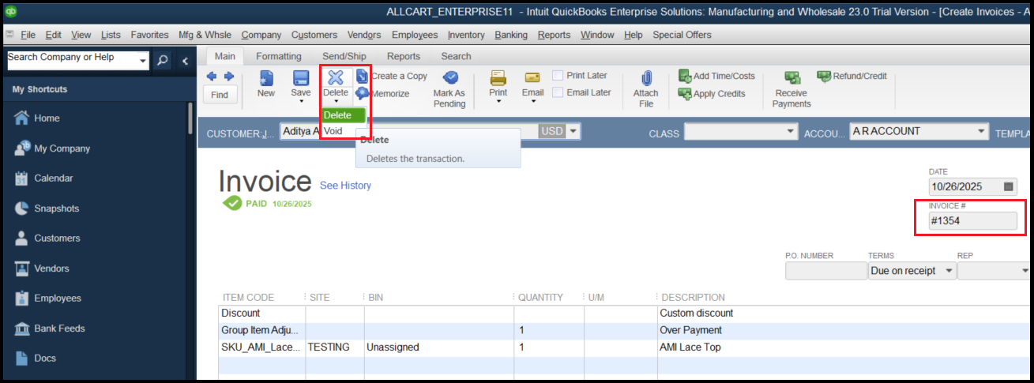This screenshot has width=1034, height=383.
Task: Open Receive Payments from toolbar
Action: click(x=791, y=78)
